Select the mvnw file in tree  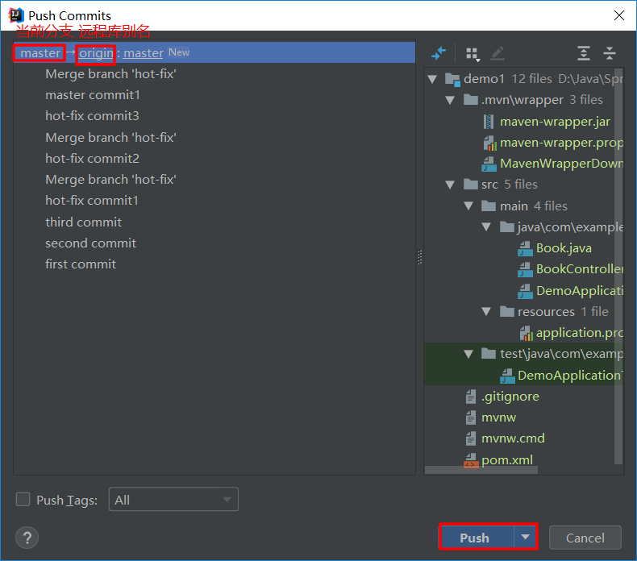pyautogui.click(x=498, y=418)
